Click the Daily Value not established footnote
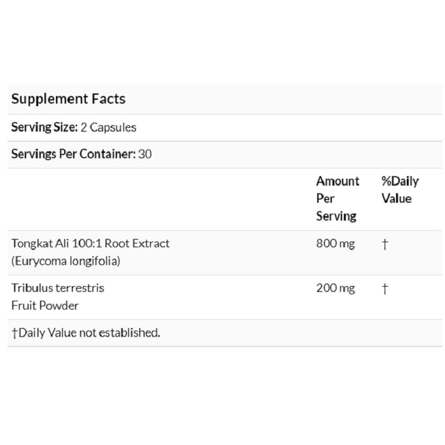This screenshot has height=445, width=445. coord(86,333)
